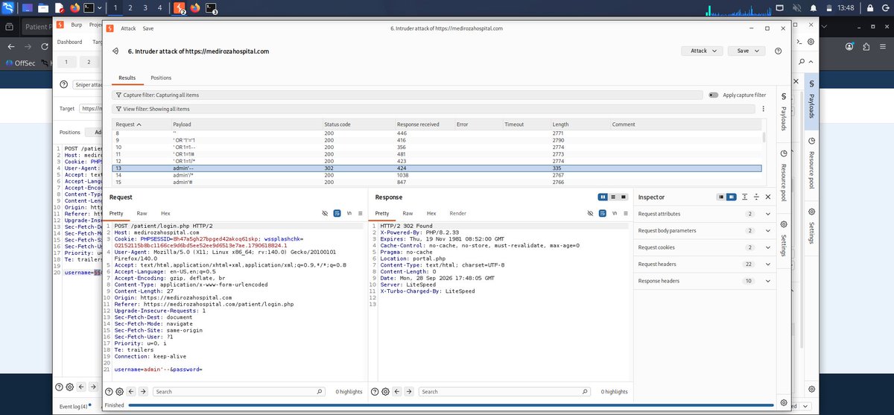This screenshot has width=894, height=415.
Task: Click the intruder attack title arrow icon
Action: (116, 51)
